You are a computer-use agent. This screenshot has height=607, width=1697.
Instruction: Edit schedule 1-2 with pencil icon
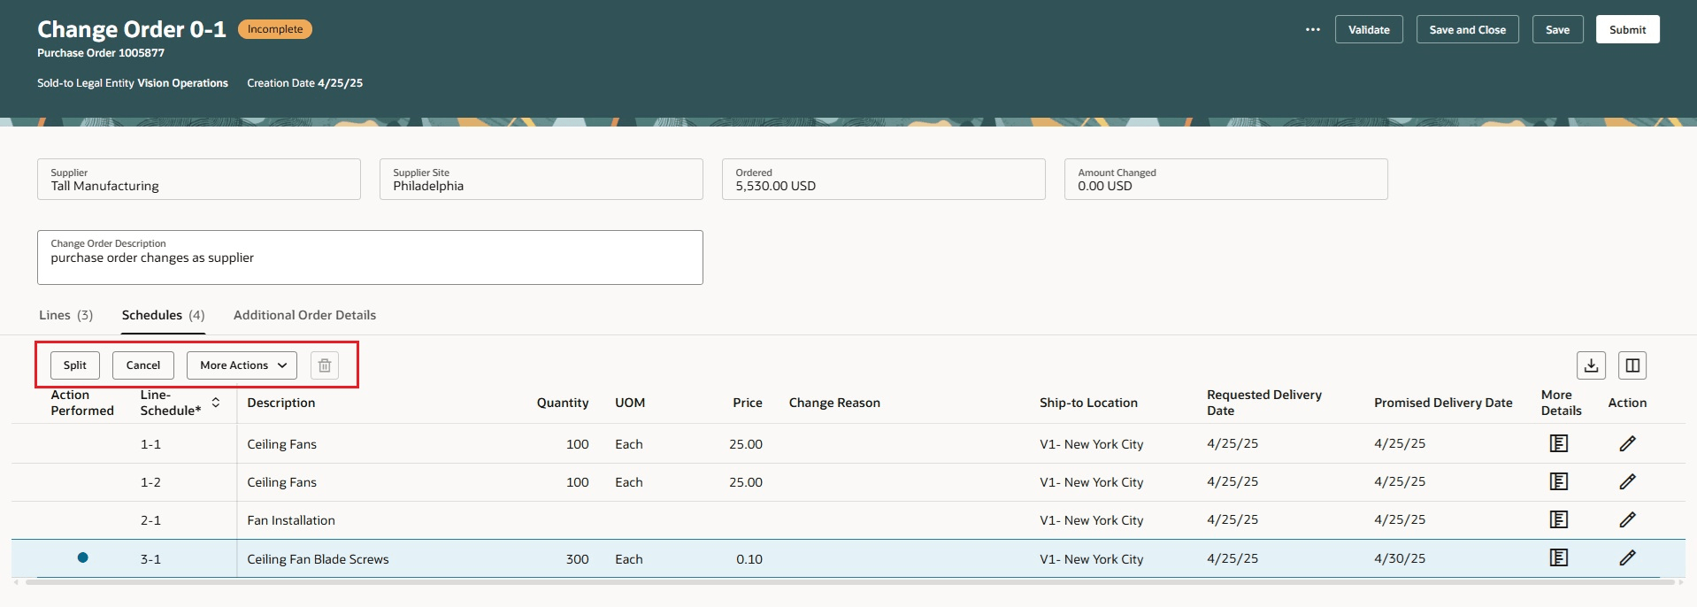1627,481
